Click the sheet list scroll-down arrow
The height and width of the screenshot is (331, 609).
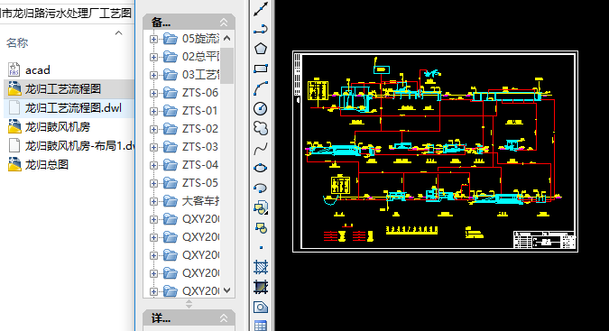pyautogui.click(x=227, y=290)
